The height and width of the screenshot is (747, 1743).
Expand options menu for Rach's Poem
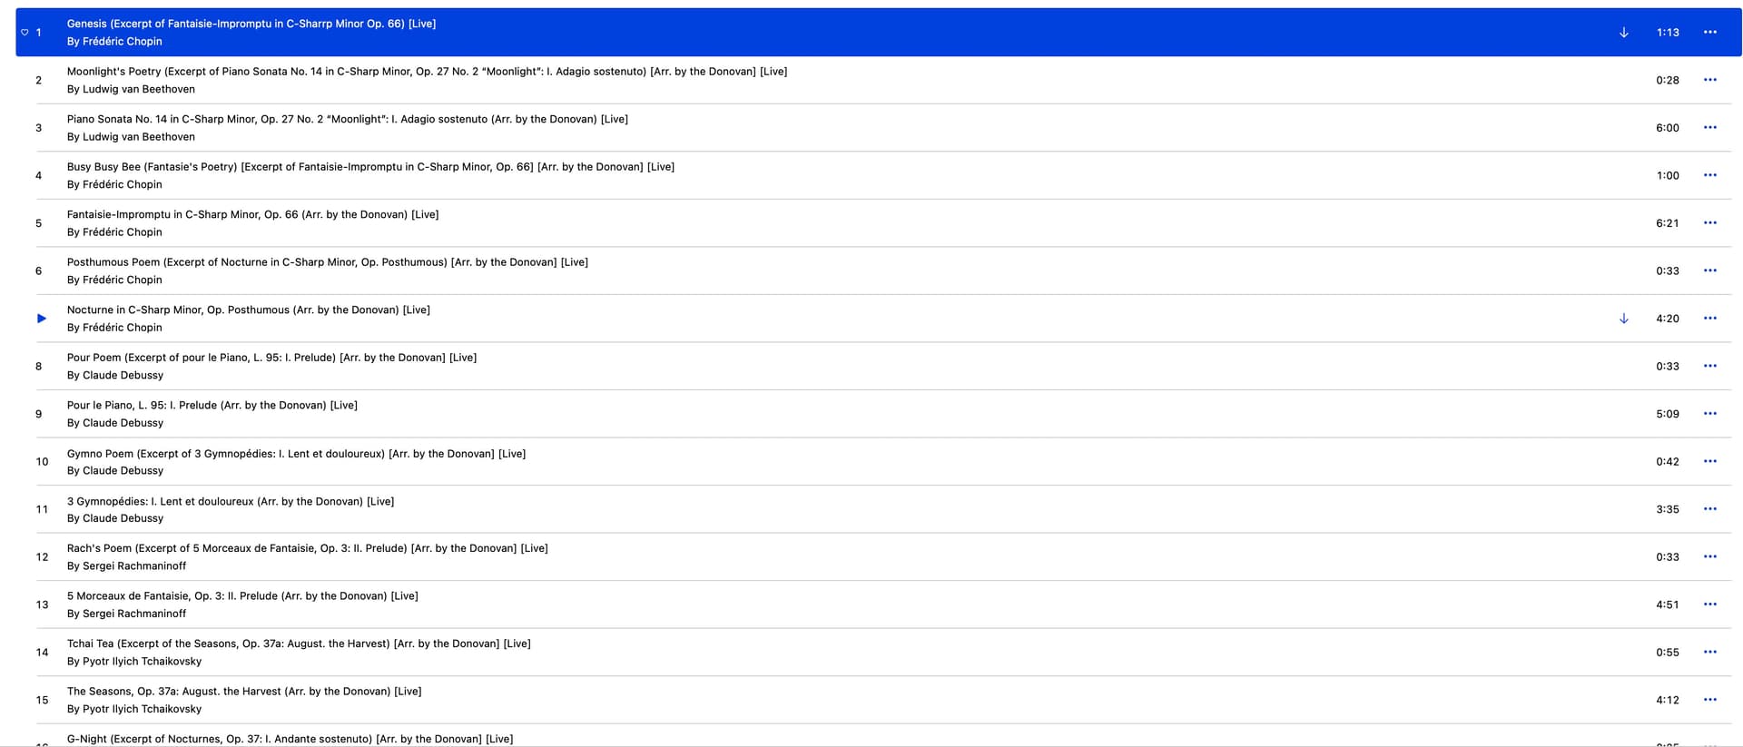[1709, 556]
